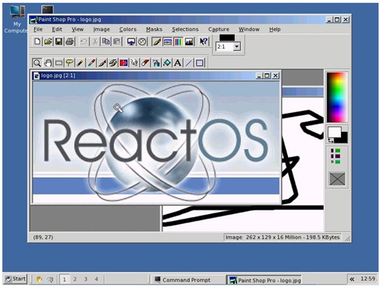Select the Freehand lasso tool
Screen dimensions: 380x288
(x=70, y=63)
